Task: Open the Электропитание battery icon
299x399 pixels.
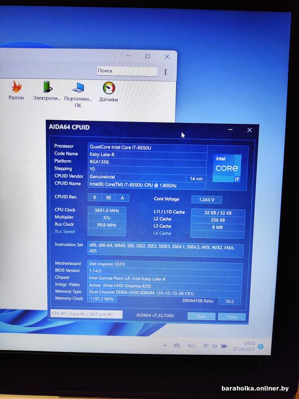Action: point(47,87)
